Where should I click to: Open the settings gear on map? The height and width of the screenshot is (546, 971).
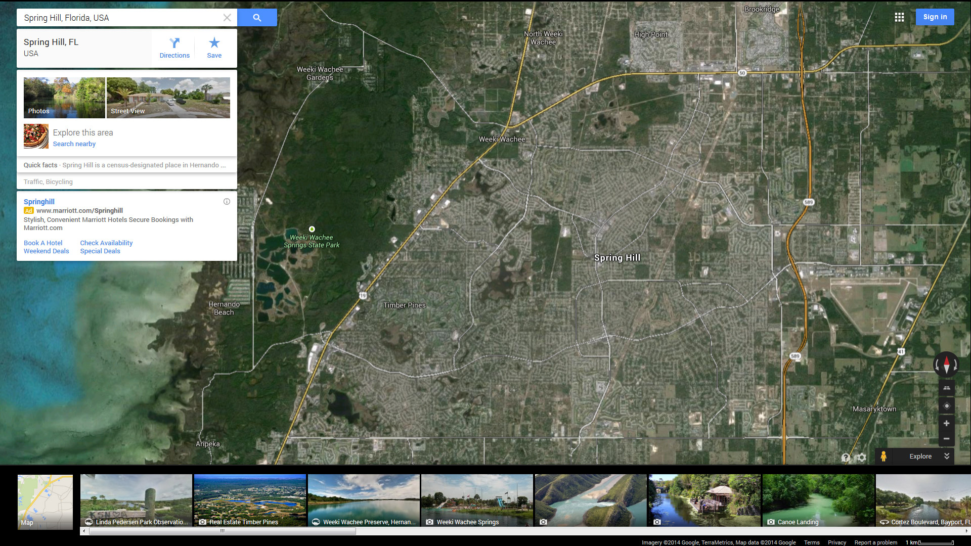[x=862, y=457]
